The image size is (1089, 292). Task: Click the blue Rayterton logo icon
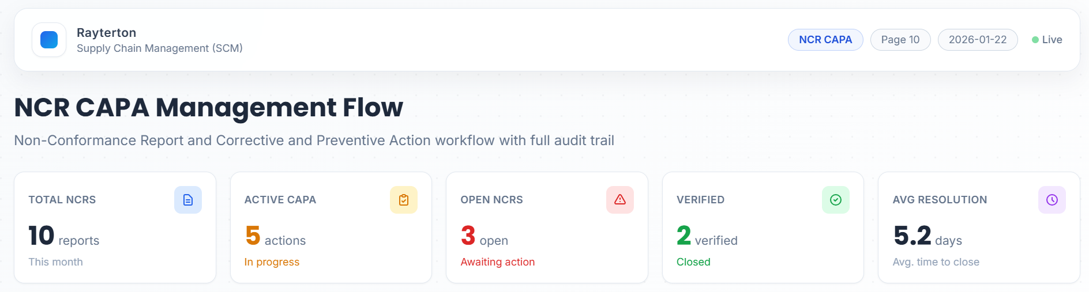(x=49, y=40)
